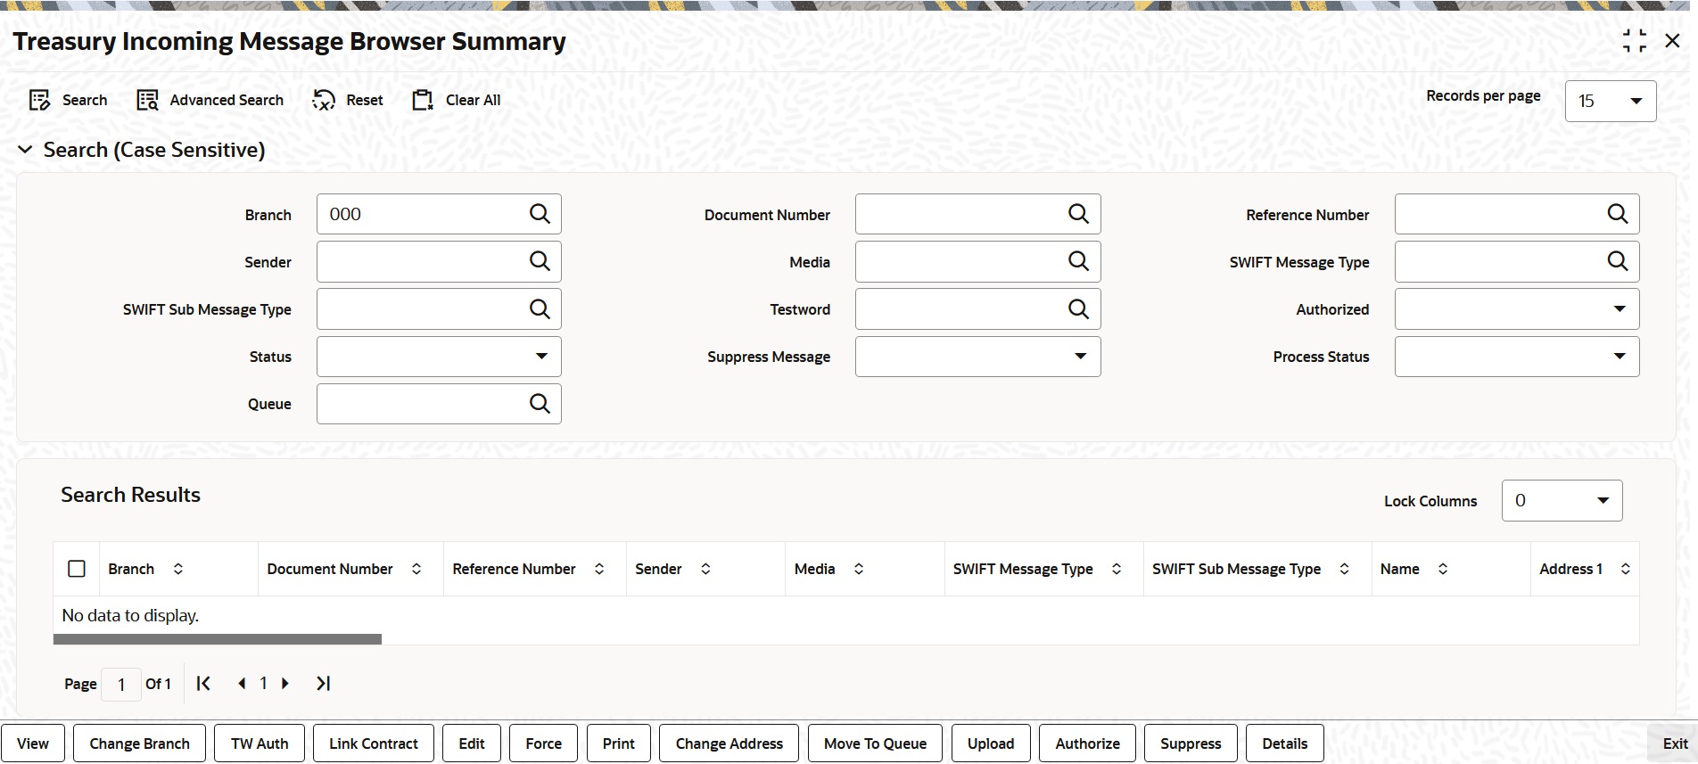Sort results by SWIFT Sub Message Type column
The image size is (1698, 764).
point(1345,569)
